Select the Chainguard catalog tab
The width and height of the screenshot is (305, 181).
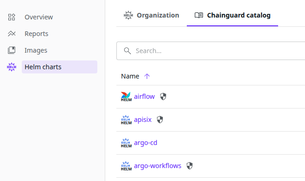click(232, 15)
